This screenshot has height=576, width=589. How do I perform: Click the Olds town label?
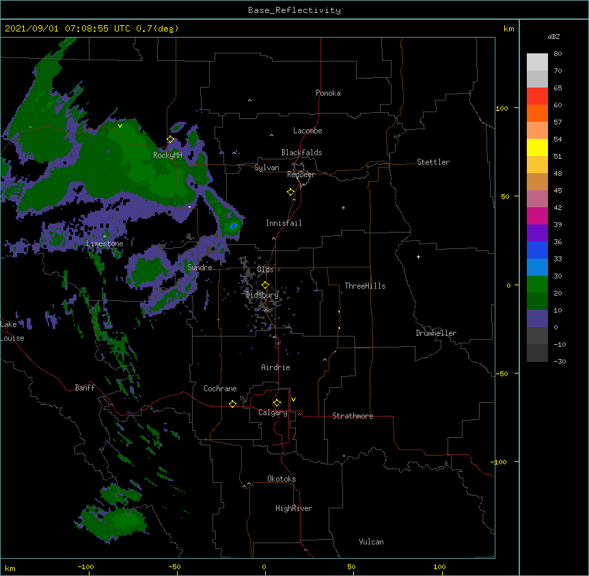click(x=265, y=270)
